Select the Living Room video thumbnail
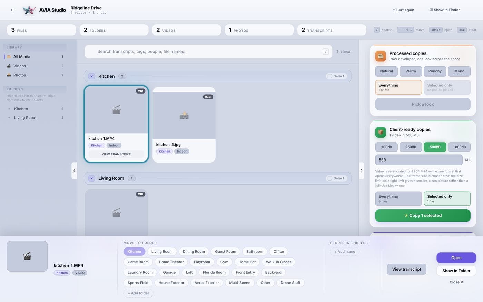The height and width of the screenshot is (302, 483). tap(116, 213)
